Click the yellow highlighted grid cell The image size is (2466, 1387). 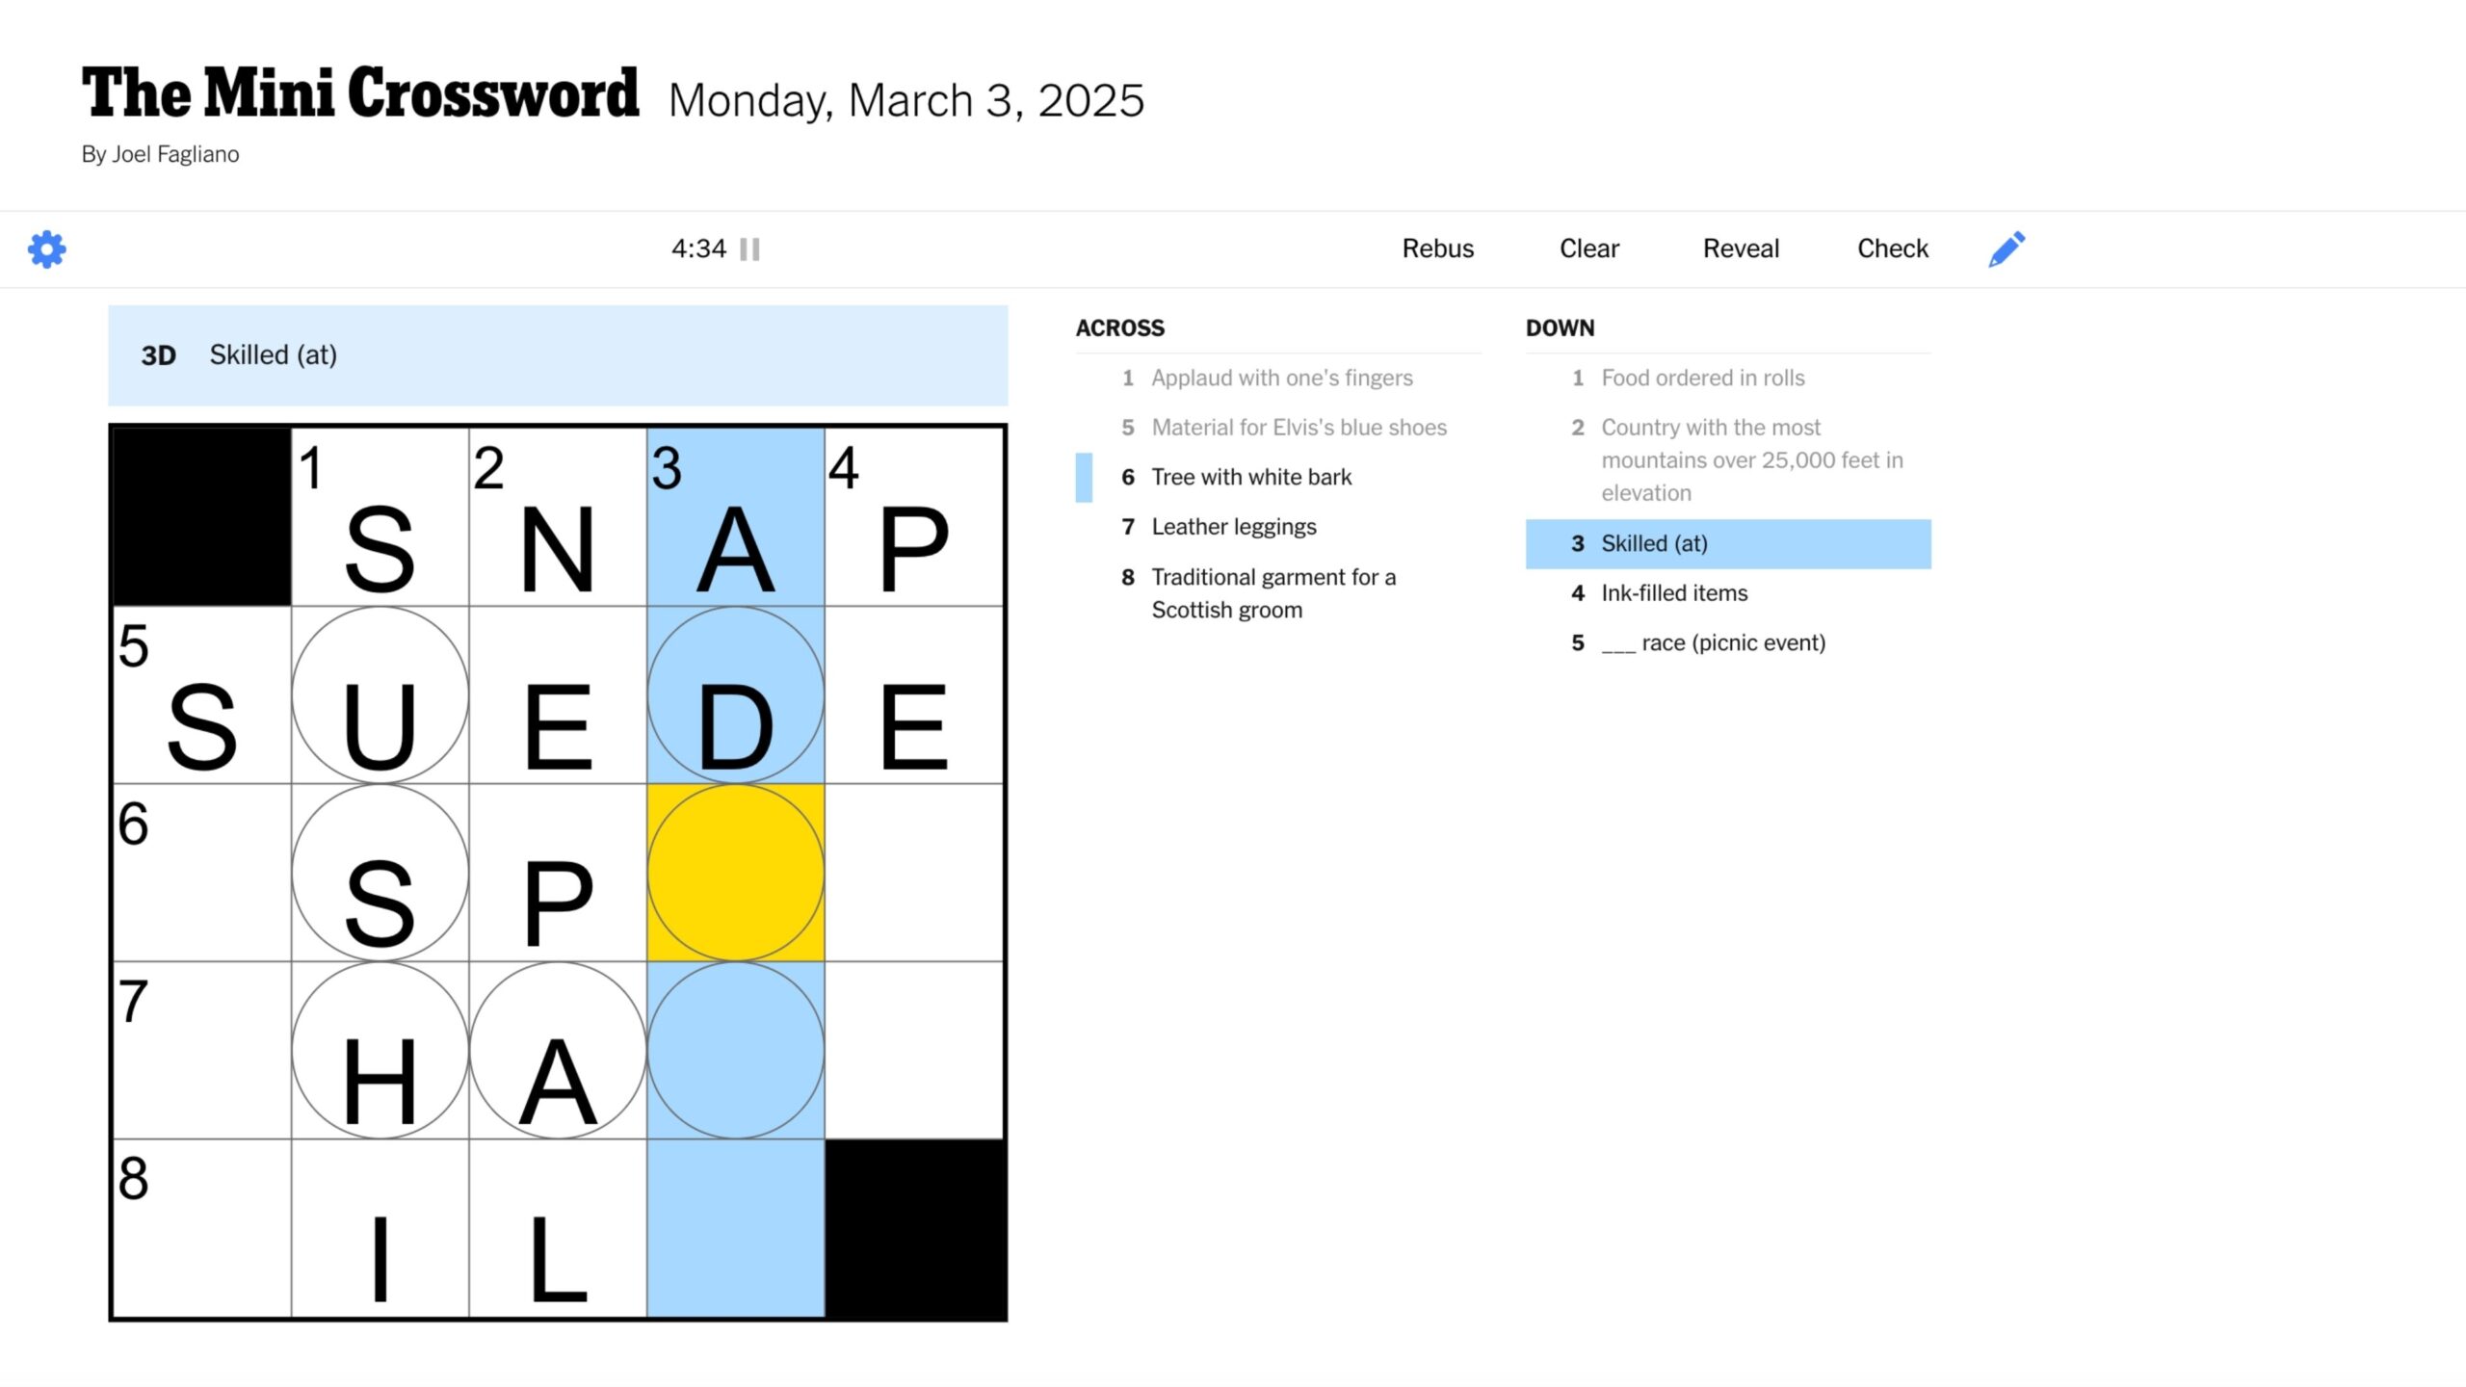(736, 873)
